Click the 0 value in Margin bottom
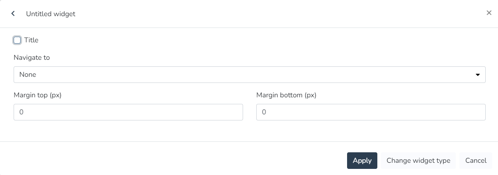This screenshot has width=498, height=175. point(264,112)
